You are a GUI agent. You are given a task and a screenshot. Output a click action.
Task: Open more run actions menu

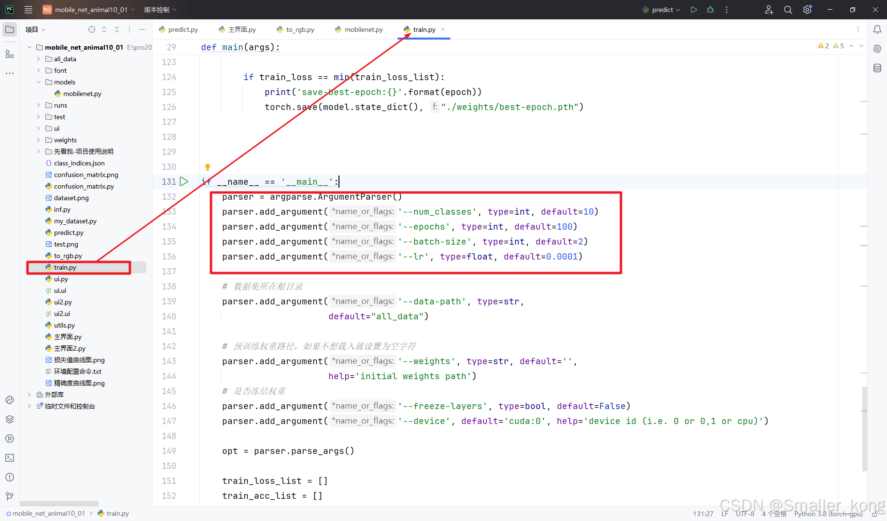727,10
